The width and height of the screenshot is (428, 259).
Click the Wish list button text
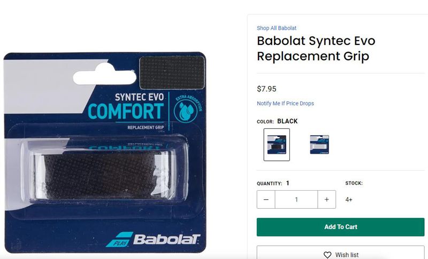click(x=347, y=255)
